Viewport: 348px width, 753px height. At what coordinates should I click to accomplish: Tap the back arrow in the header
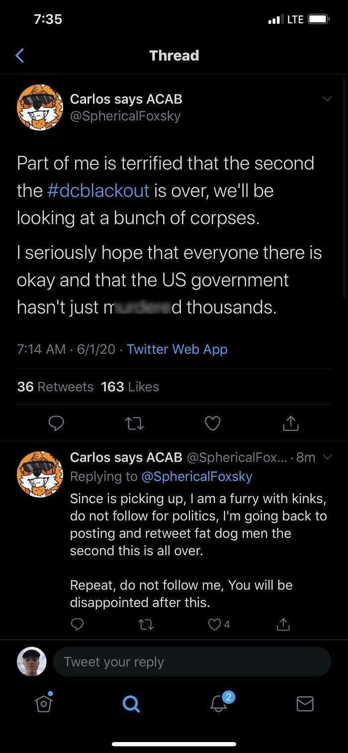click(20, 55)
